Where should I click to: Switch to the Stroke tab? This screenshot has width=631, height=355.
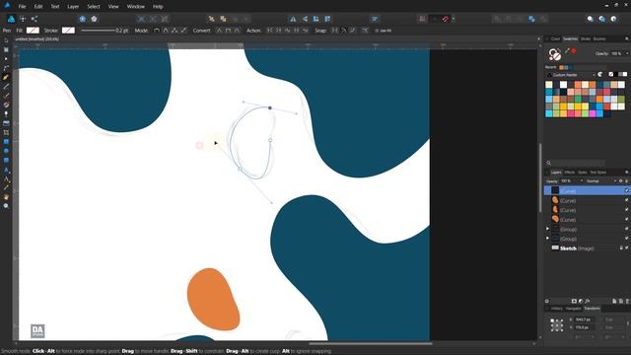tap(585, 39)
